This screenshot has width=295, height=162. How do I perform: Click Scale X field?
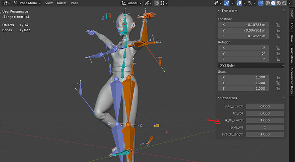click(x=243, y=77)
